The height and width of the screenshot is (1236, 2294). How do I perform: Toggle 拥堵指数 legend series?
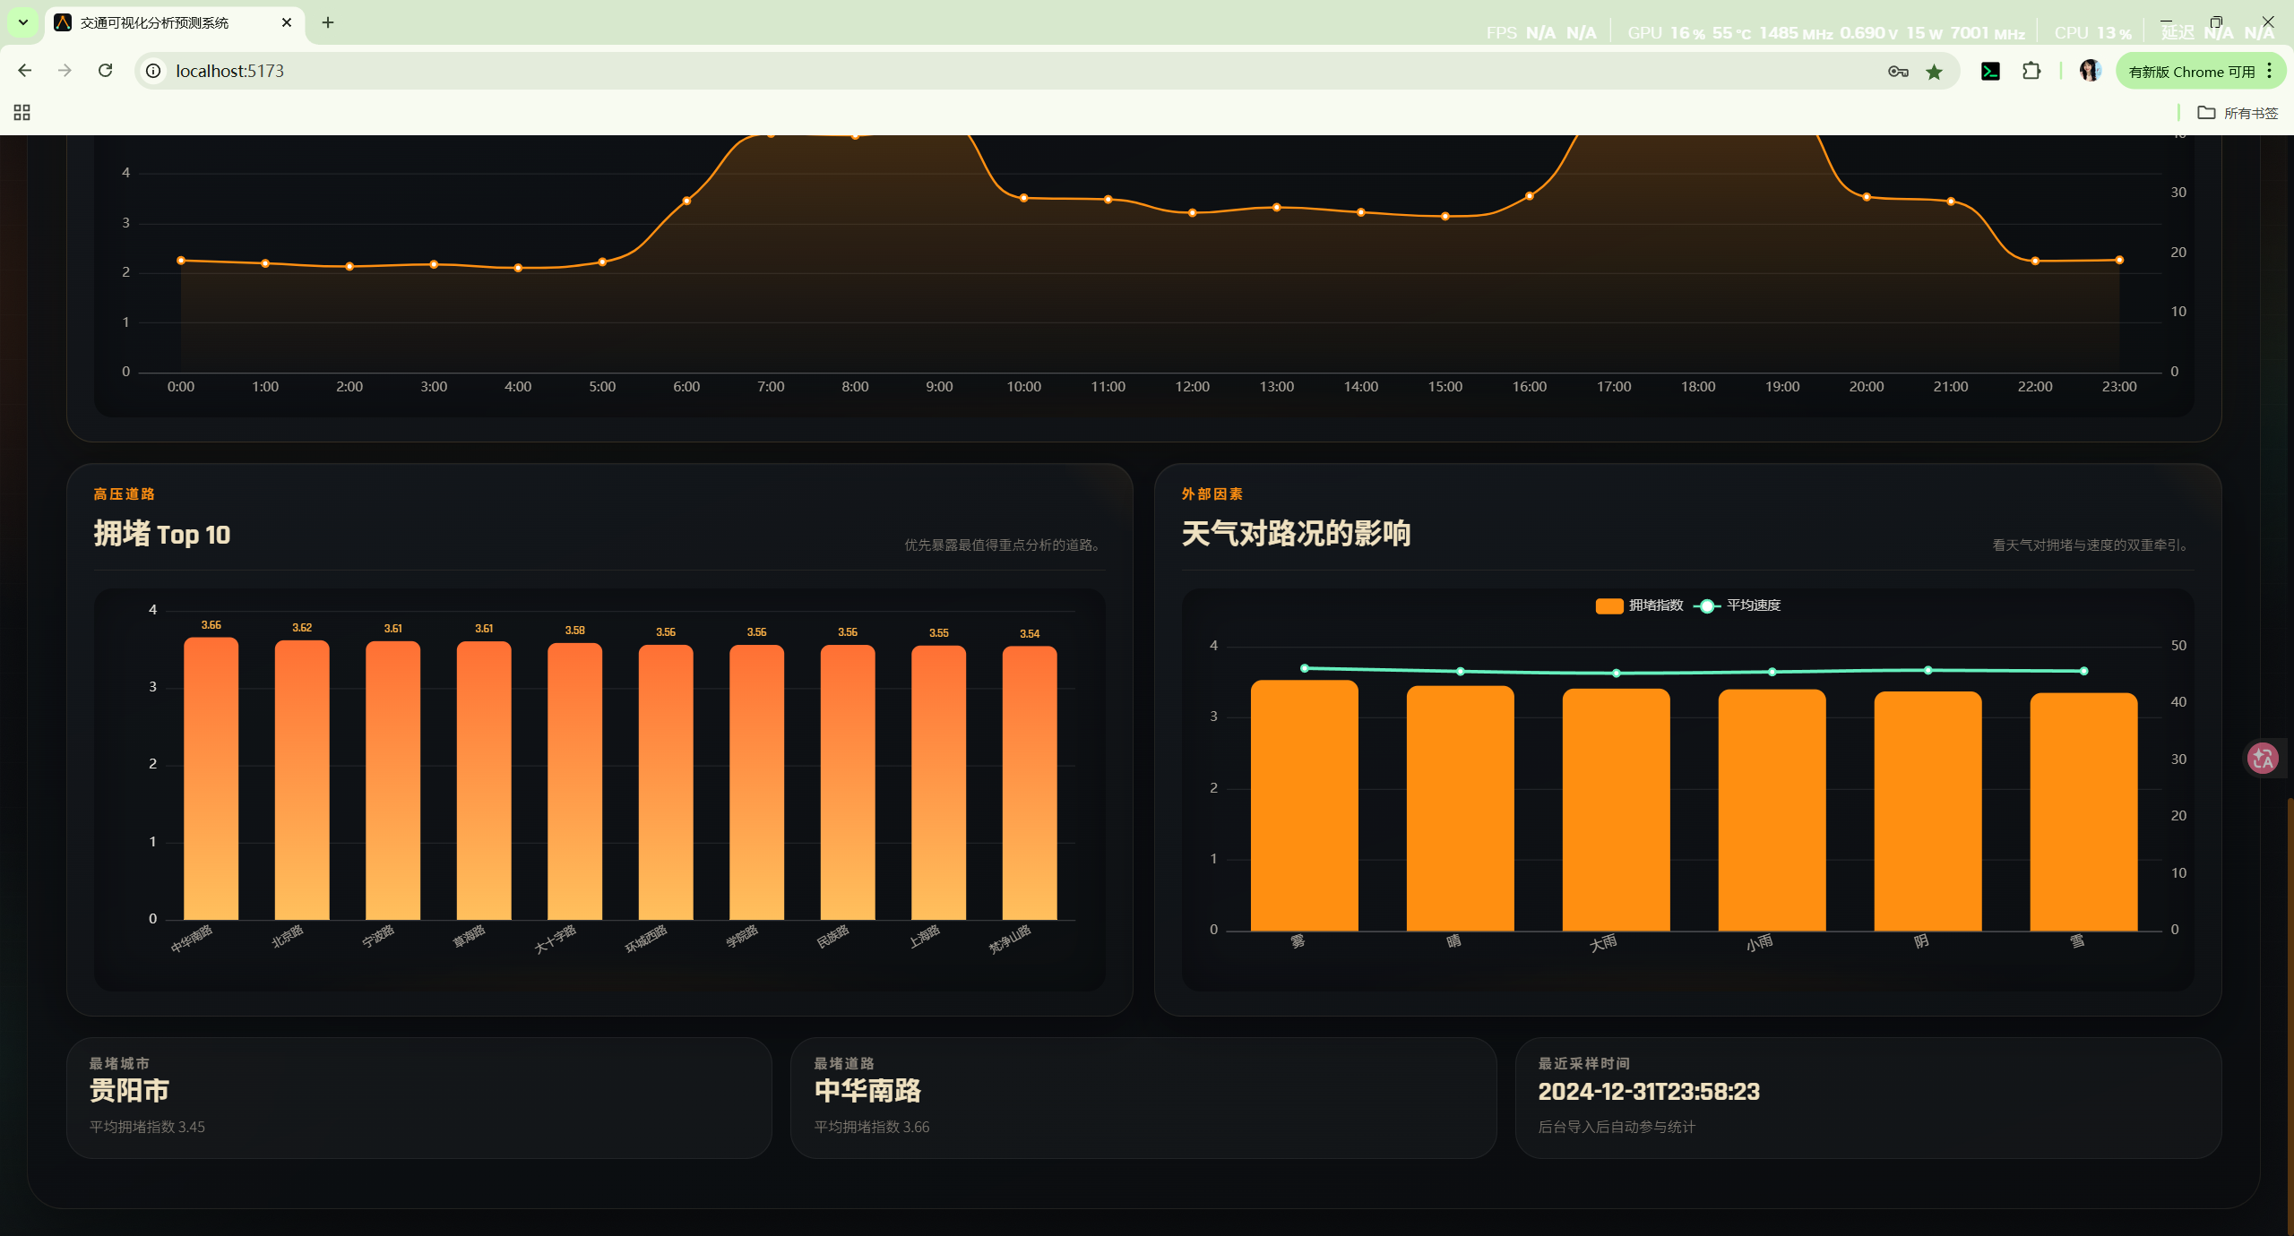point(1639,605)
